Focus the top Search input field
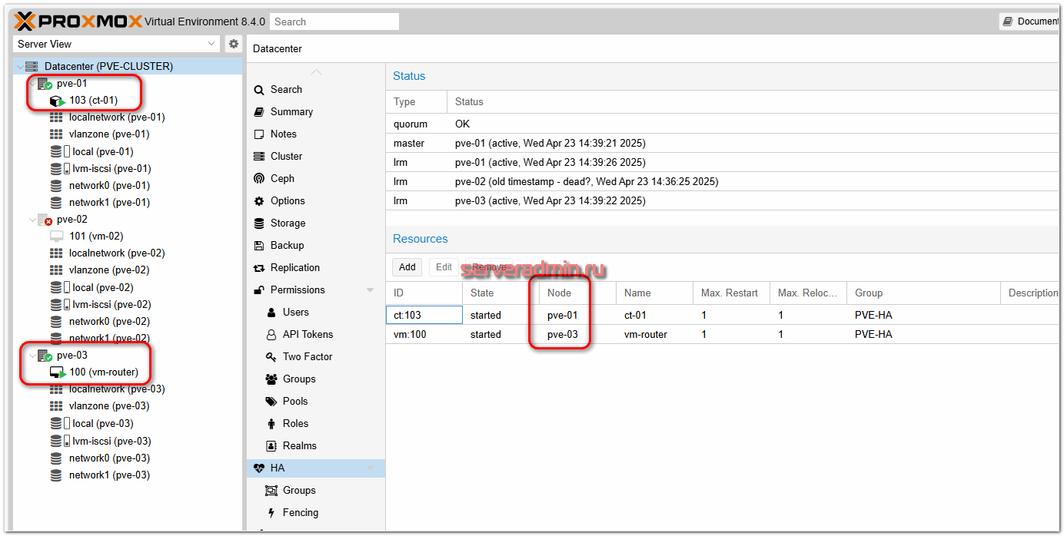Image resolution: width=1064 pixels, height=536 pixels. 334,22
